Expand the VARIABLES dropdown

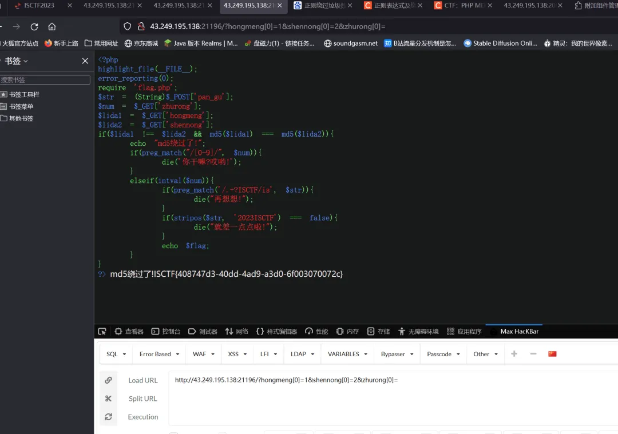click(347, 354)
